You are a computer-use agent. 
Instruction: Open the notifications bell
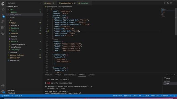174,96
